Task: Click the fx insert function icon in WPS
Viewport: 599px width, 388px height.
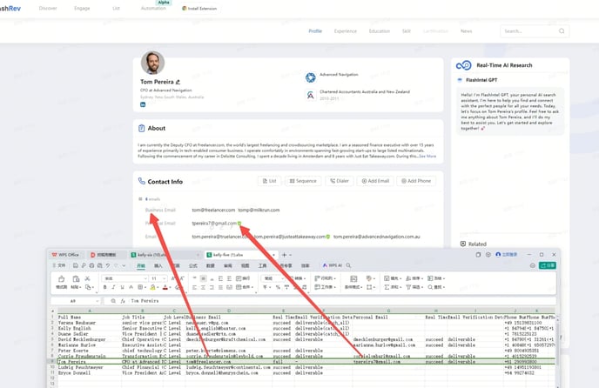Action: tap(123, 301)
